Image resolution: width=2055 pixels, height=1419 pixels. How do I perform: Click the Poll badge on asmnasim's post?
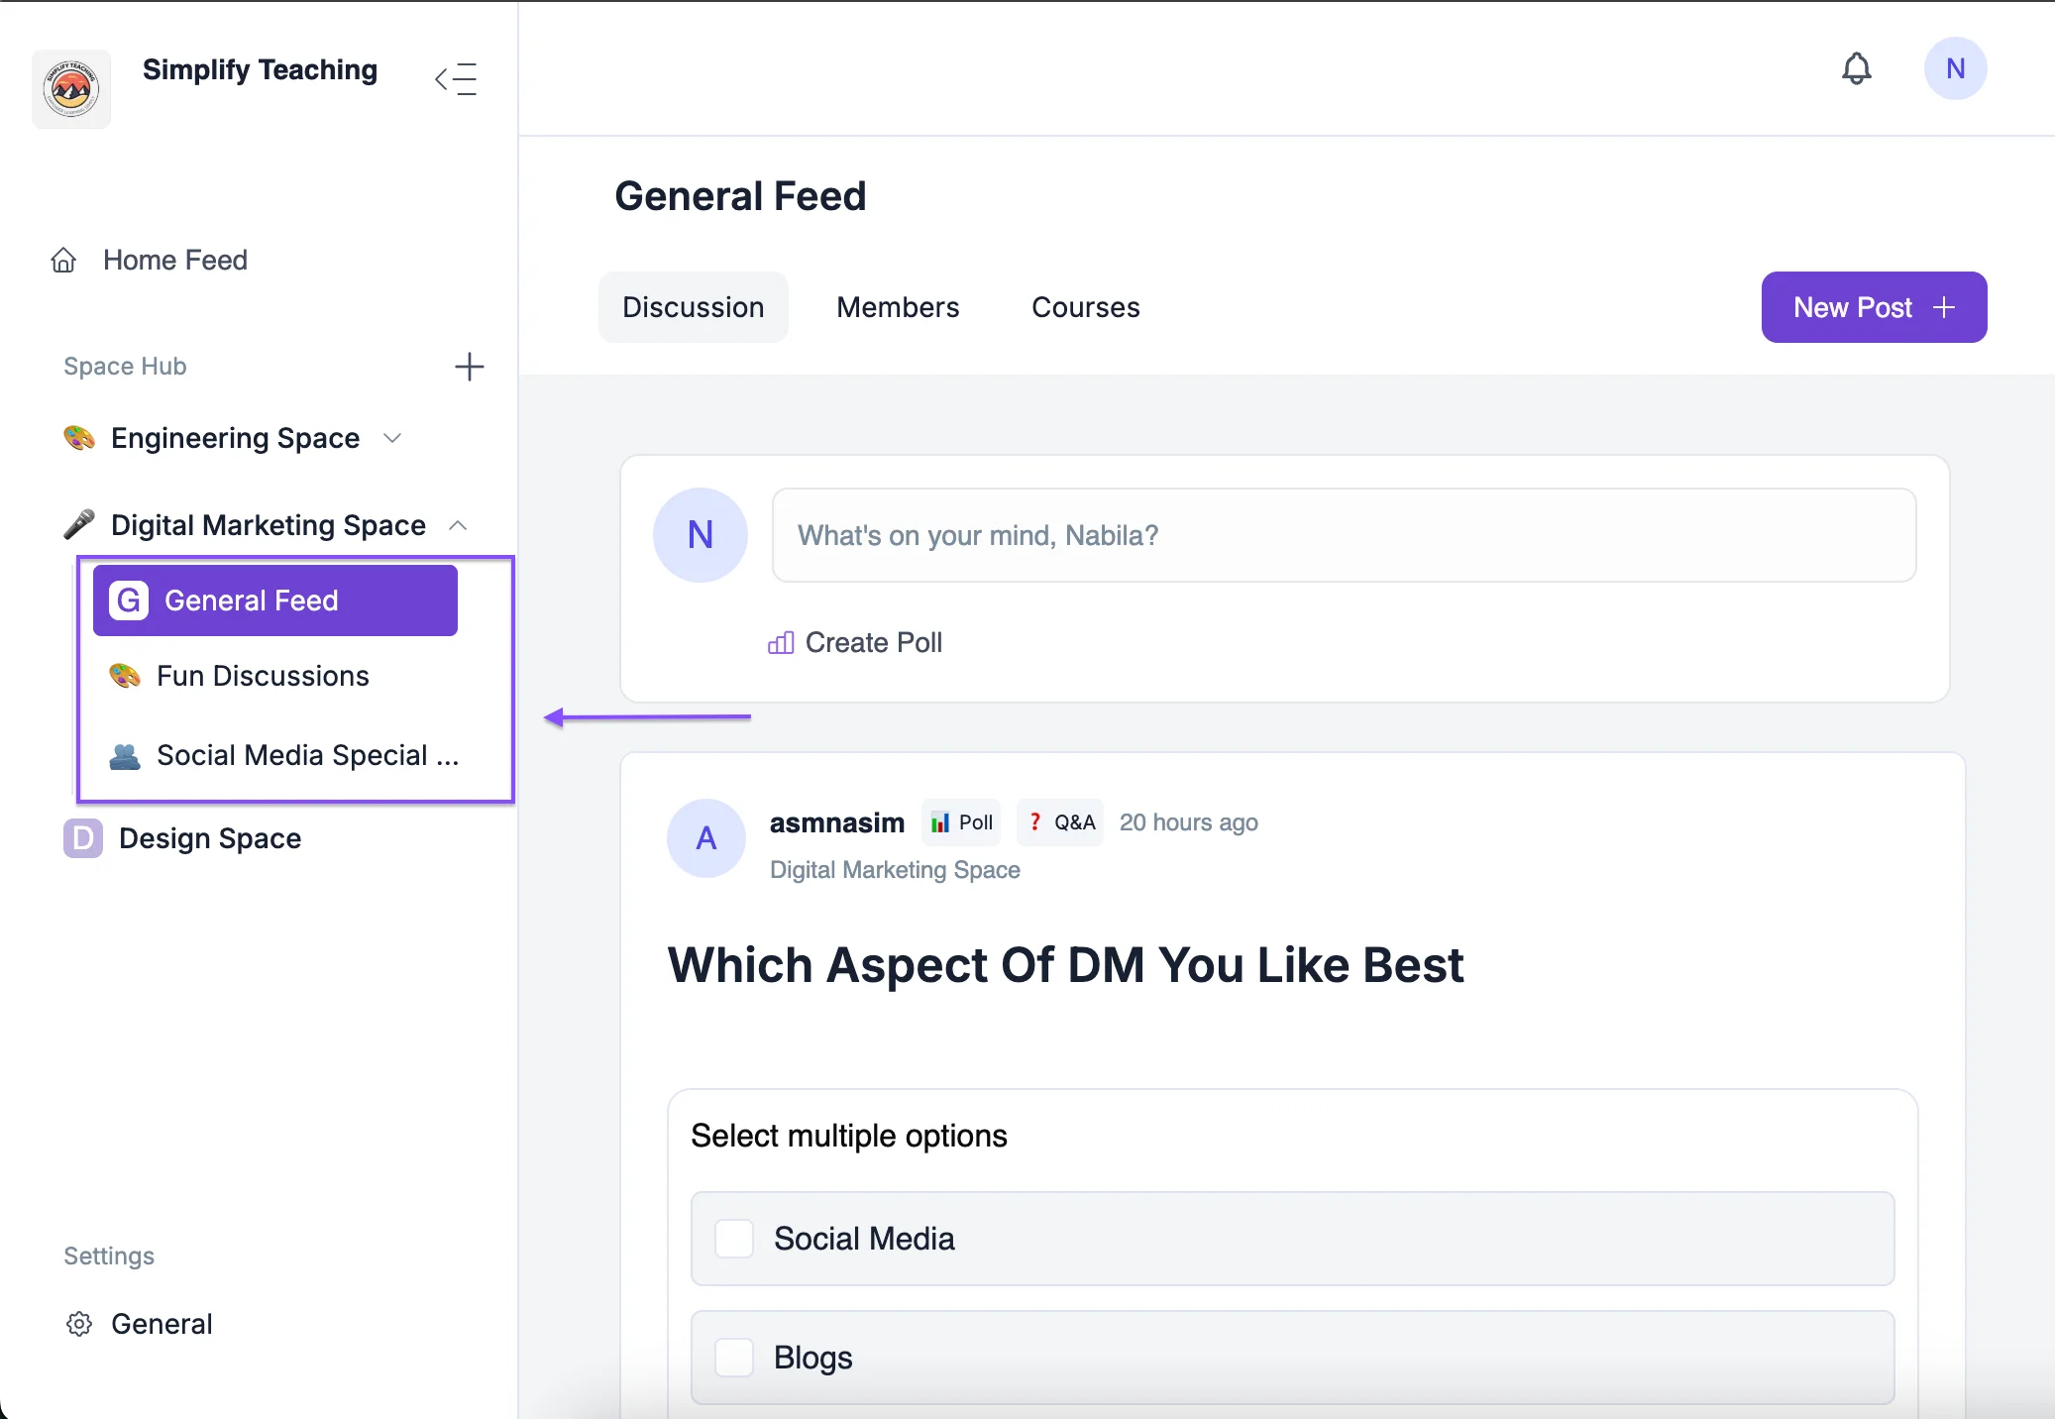coord(960,821)
